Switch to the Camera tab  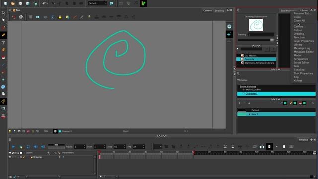[x=207, y=11]
